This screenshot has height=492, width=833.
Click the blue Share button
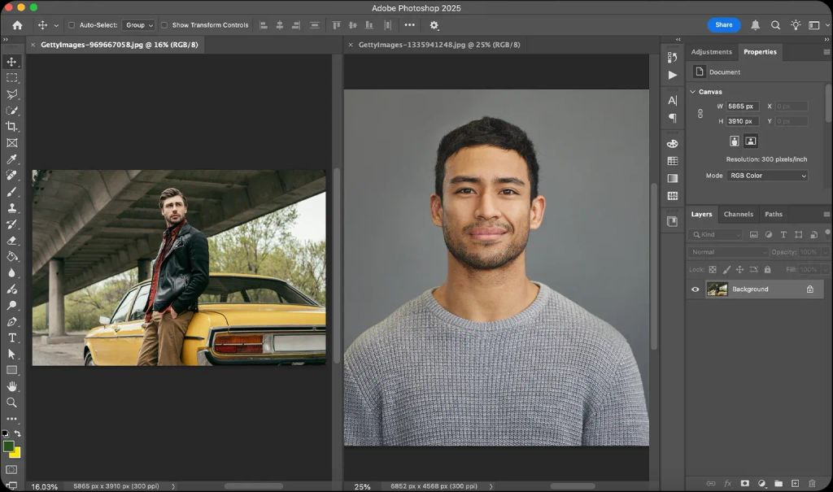point(723,25)
